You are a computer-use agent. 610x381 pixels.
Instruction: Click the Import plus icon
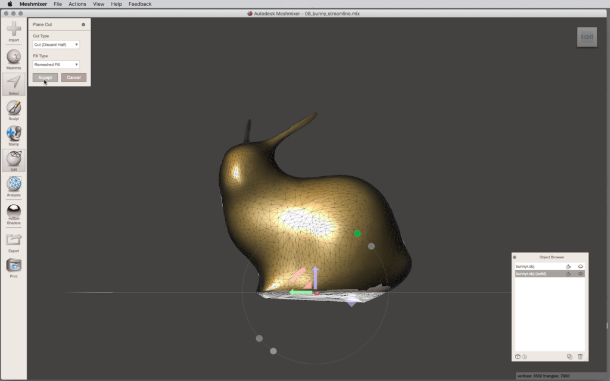pyautogui.click(x=14, y=29)
